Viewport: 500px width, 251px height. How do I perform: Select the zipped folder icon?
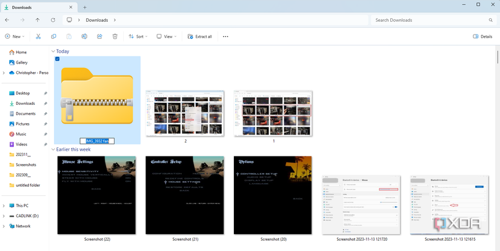pos(97,96)
